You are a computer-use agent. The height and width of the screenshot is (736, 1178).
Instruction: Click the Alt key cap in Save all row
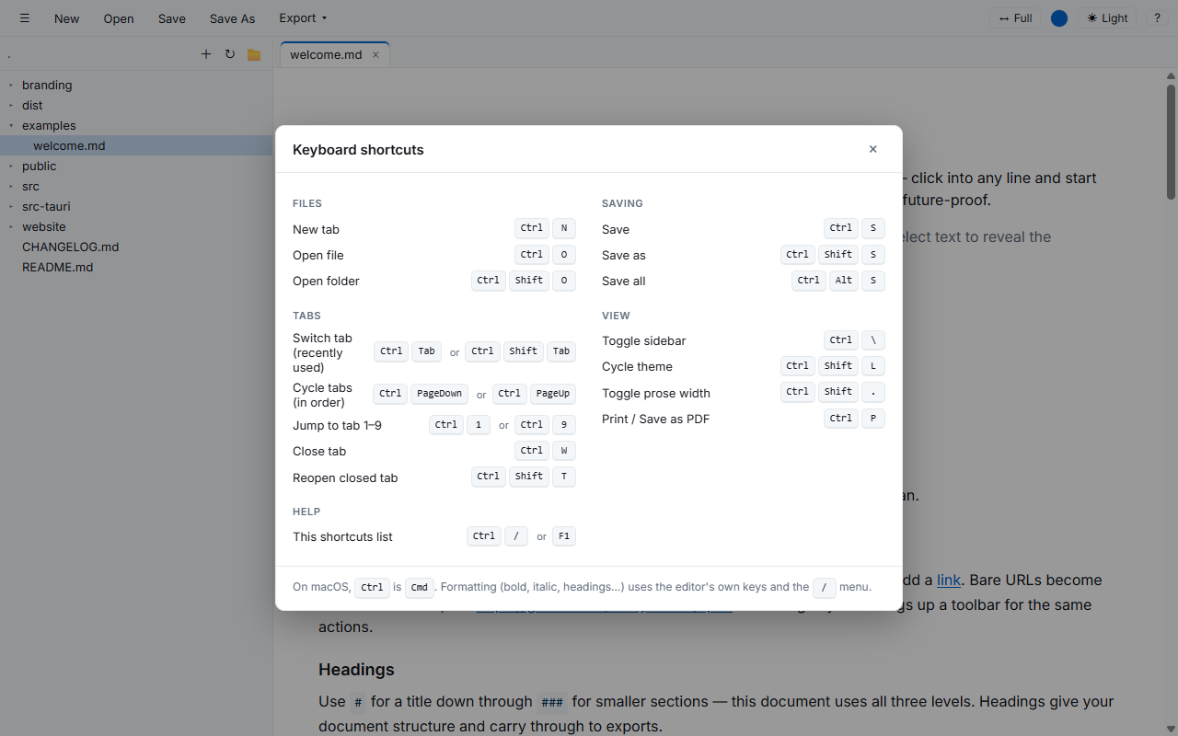tap(844, 281)
